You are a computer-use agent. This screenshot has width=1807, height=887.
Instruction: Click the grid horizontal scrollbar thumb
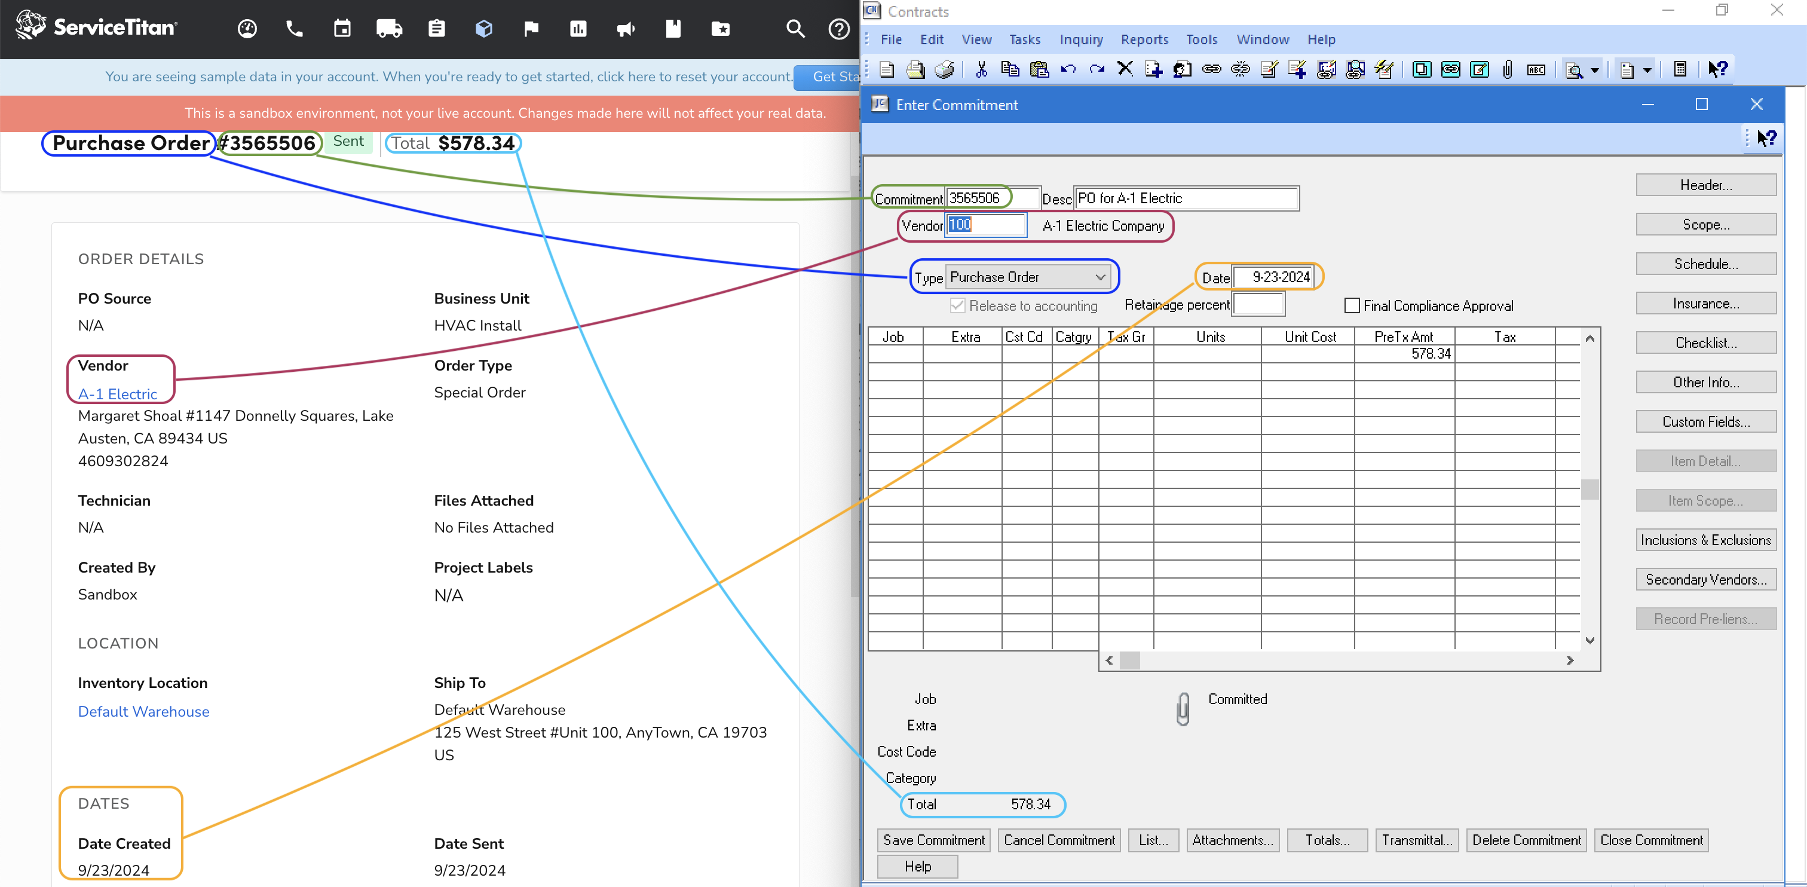(1129, 661)
